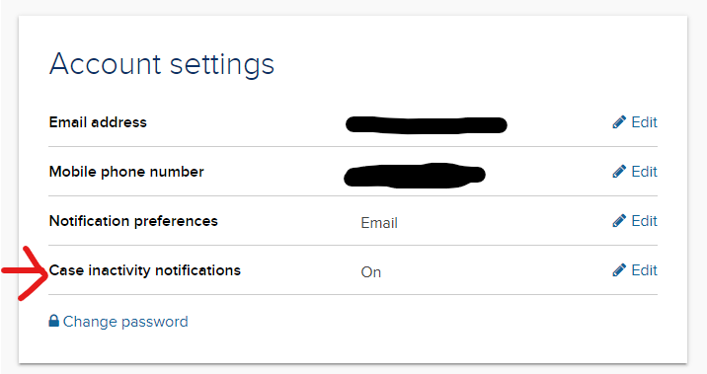Click the On value for Case inactivity notifications
The image size is (707, 374).
pyautogui.click(x=371, y=272)
